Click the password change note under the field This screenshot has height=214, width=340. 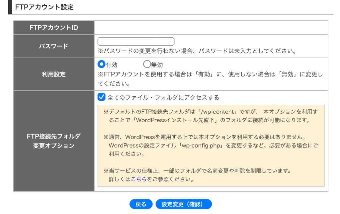[x=197, y=52]
